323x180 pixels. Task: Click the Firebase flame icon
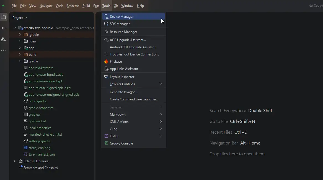coord(106,62)
